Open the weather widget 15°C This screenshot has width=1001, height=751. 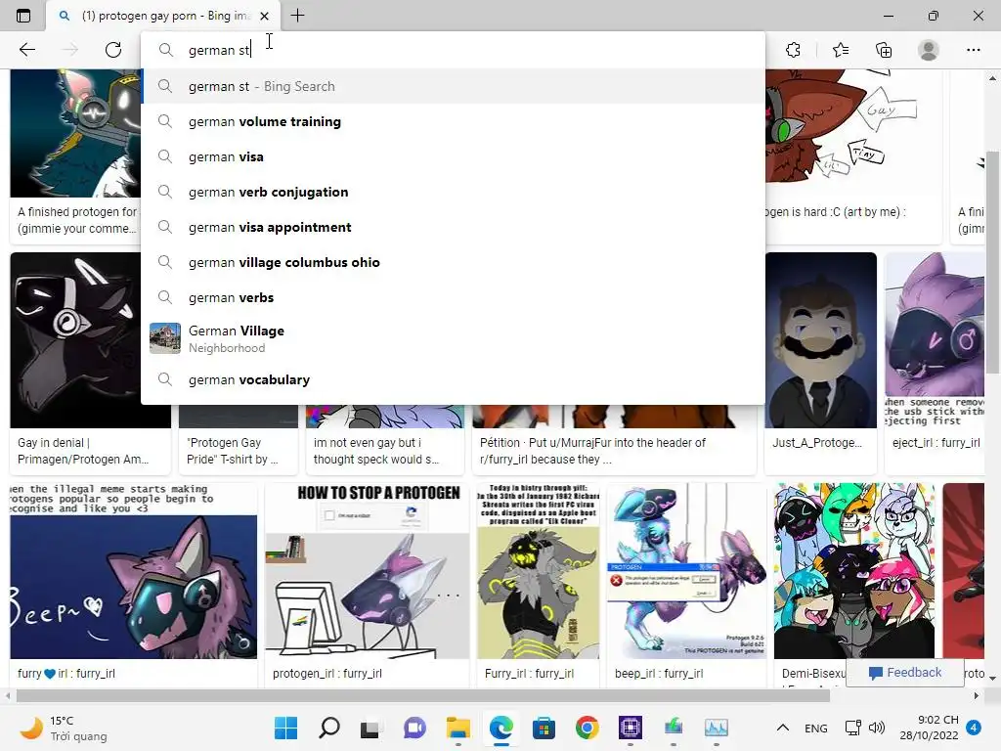click(64, 728)
